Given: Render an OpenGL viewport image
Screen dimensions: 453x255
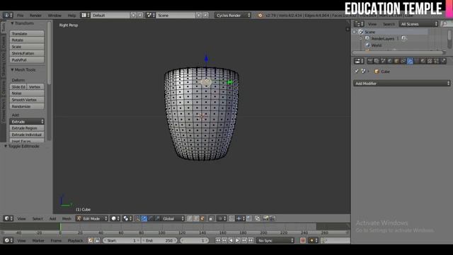Looking at the screenshot, I should pyautogui.click(x=265, y=218).
